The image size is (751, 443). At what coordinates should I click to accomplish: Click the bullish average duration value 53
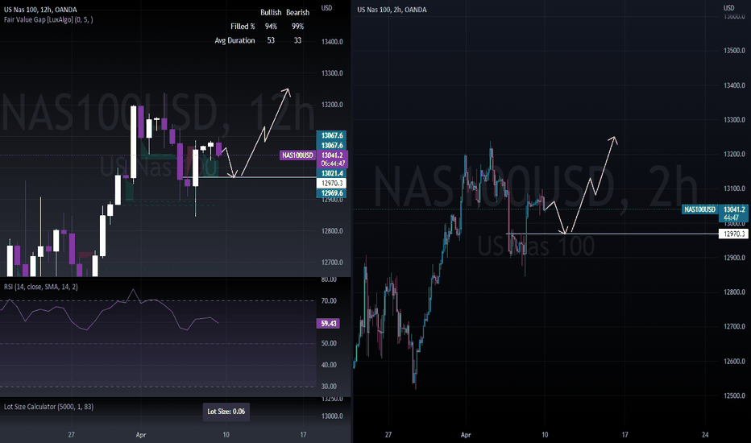point(271,41)
